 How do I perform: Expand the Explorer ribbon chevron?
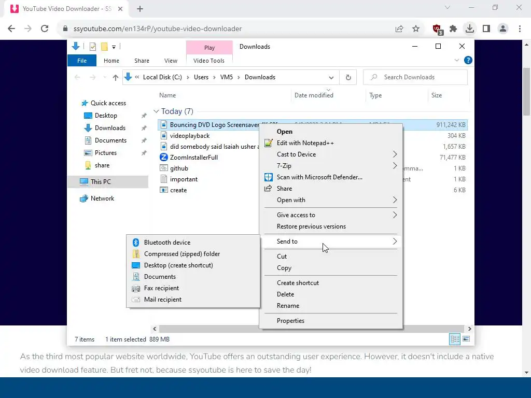[x=456, y=60]
